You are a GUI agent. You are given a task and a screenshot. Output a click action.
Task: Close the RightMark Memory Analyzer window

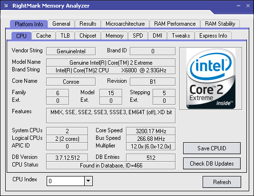point(248,6)
